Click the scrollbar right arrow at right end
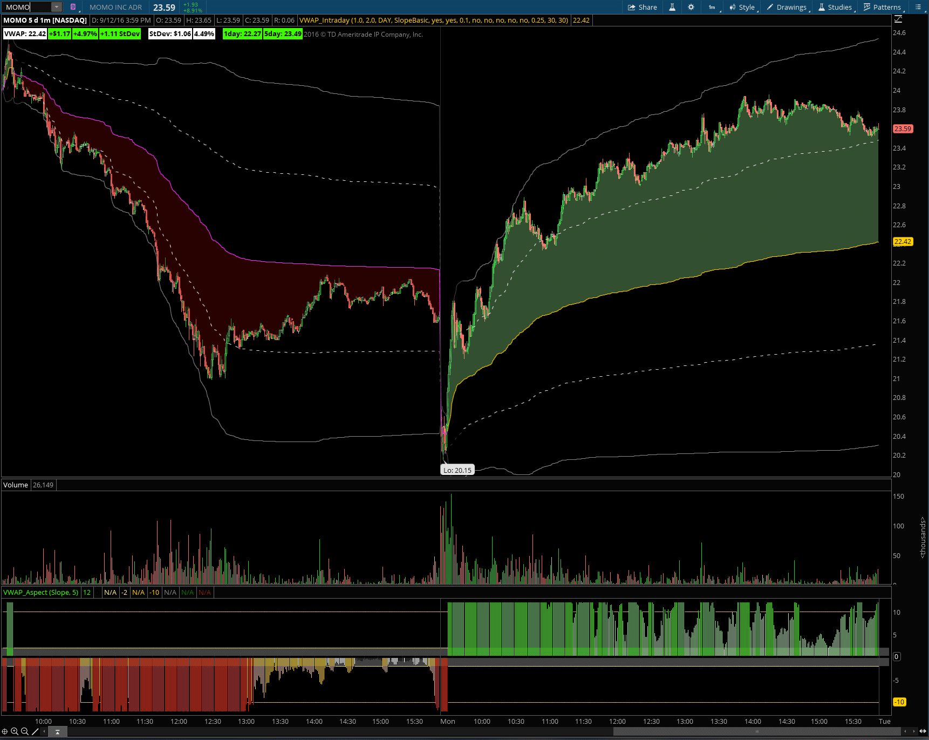 [x=914, y=732]
